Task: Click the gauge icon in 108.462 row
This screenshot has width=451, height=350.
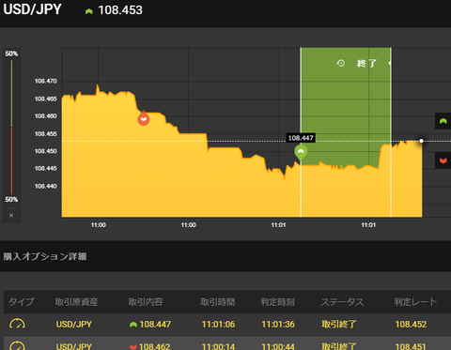Action: pos(17,345)
